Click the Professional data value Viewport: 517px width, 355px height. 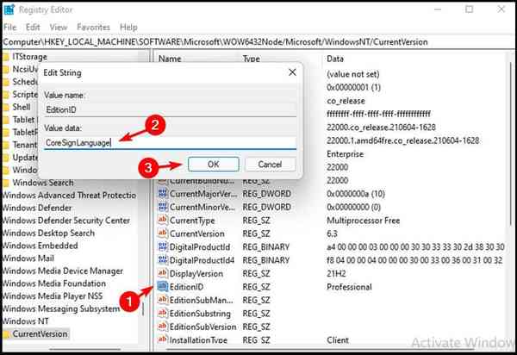click(x=349, y=287)
